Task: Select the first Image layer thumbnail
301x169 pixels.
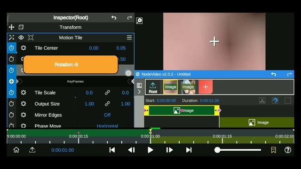Action: [x=170, y=87]
